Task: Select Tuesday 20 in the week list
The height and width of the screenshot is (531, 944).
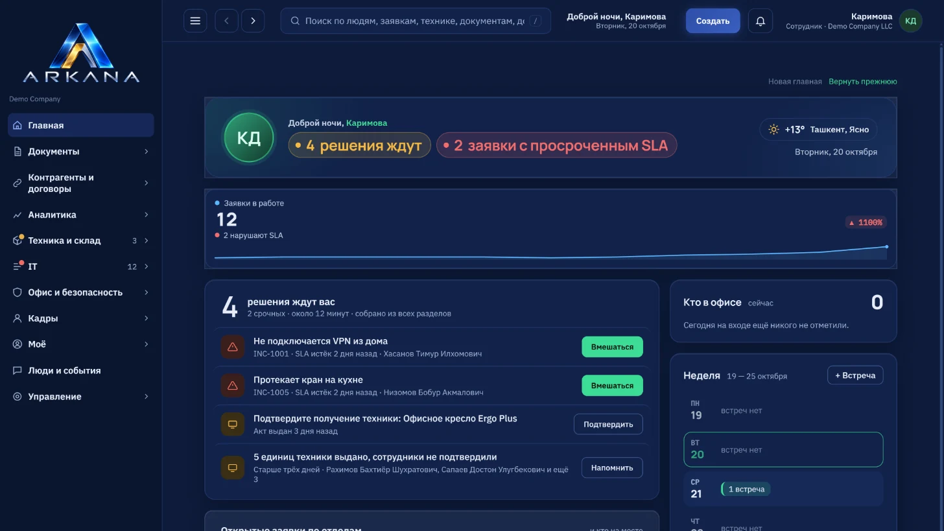Action: click(x=783, y=449)
